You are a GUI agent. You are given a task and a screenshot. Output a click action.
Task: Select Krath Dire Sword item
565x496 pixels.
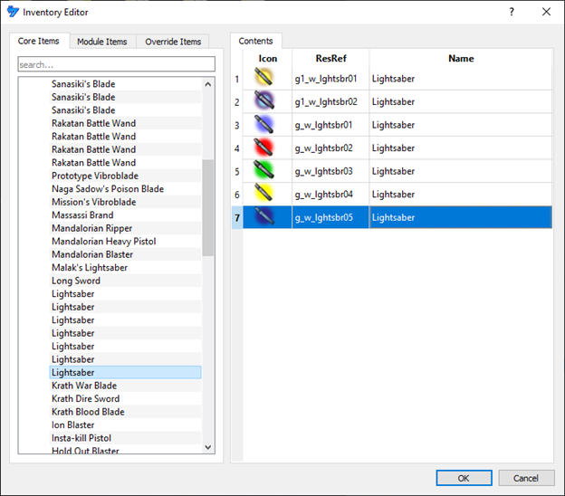(125, 399)
